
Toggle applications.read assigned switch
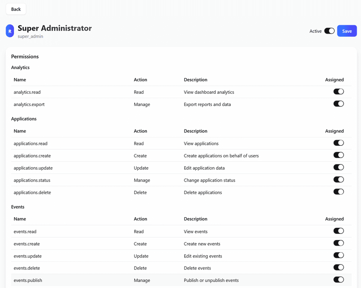(338, 143)
